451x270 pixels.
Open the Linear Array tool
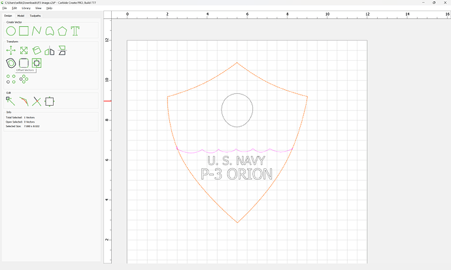click(x=11, y=78)
